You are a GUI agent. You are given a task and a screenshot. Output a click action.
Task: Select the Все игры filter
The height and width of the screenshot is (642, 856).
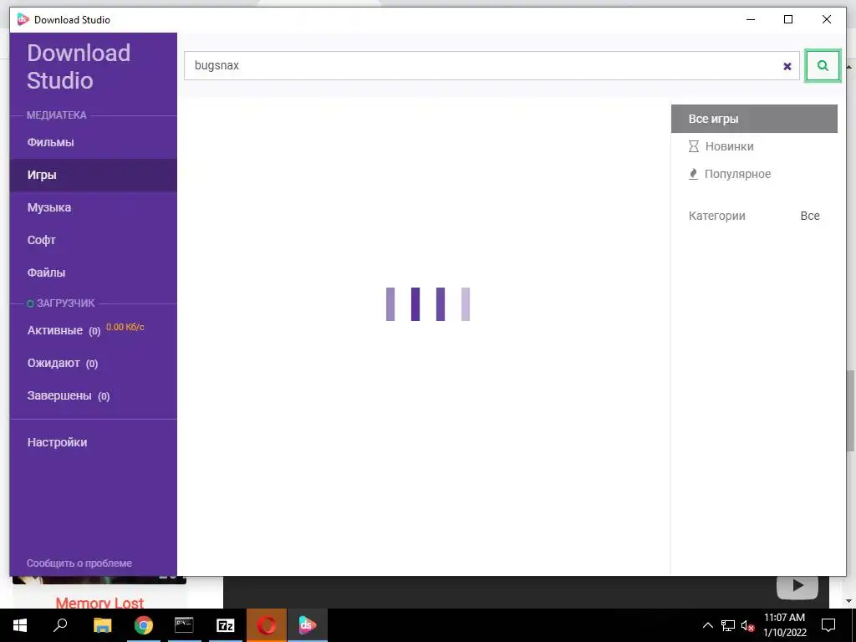[754, 119]
